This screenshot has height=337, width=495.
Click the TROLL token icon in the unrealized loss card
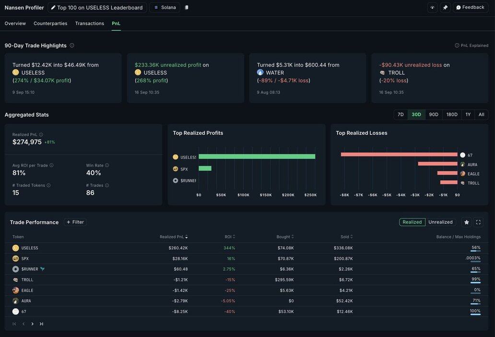(x=382, y=72)
